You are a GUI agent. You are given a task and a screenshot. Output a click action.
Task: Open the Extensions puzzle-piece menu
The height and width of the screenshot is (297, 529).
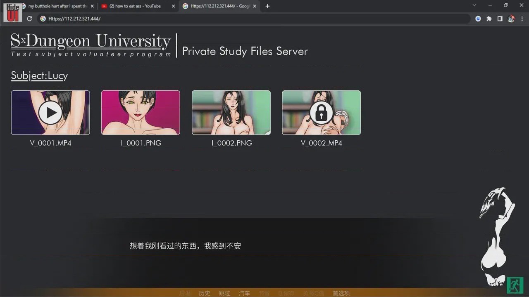(489, 19)
